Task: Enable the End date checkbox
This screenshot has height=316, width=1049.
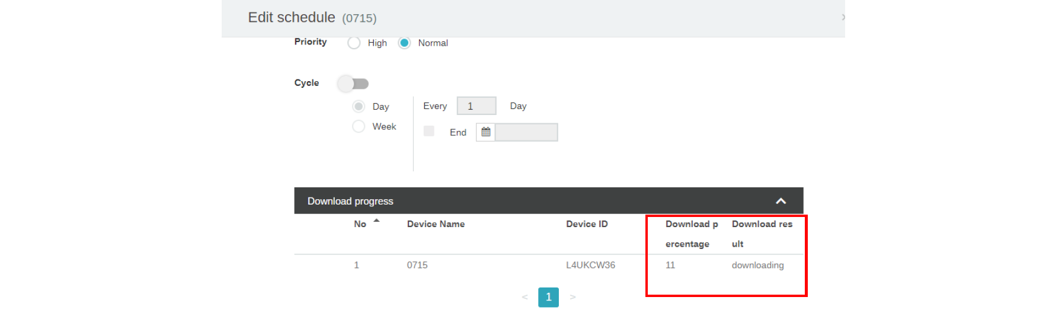Action: pos(429,131)
